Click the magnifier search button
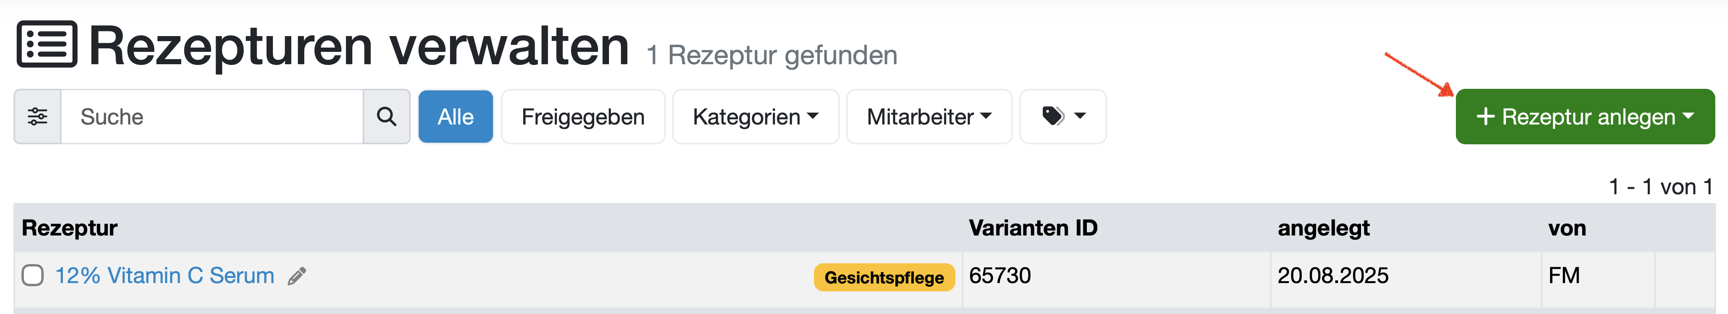 tap(387, 117)
